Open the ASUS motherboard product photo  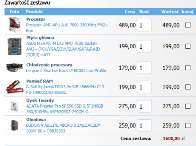click(x=15, y=46)
